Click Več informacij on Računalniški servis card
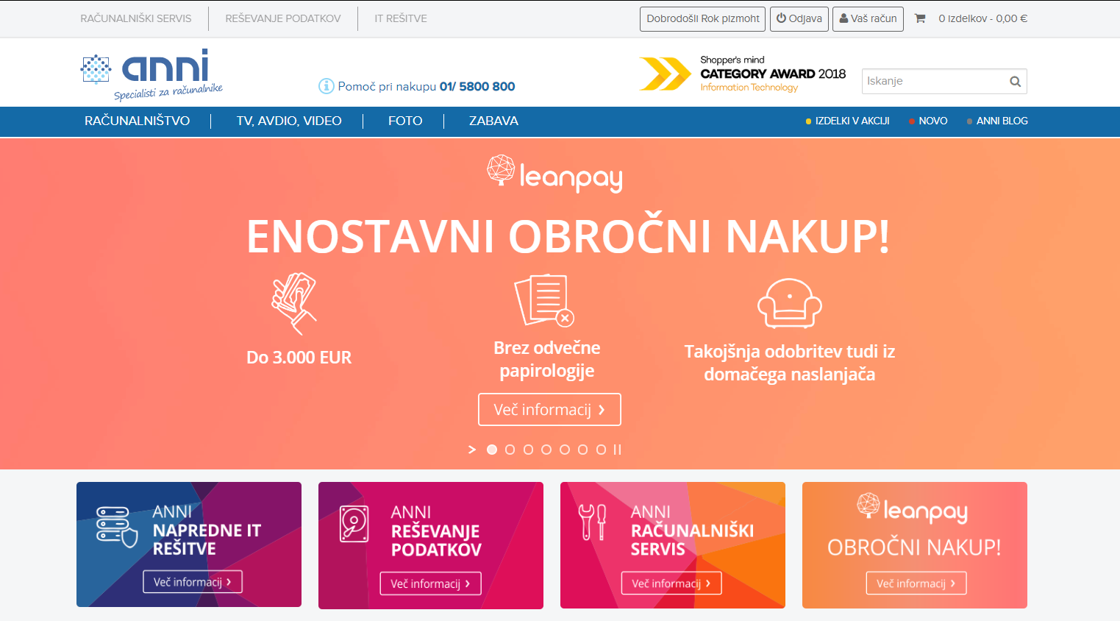This screenshot has width=1120, height=621. (671, 583)
